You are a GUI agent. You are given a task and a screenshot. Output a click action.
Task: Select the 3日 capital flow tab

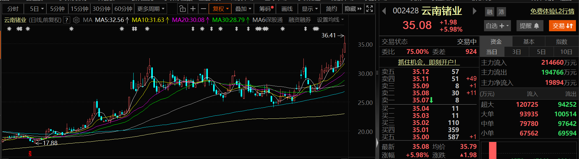click(516, 52)
